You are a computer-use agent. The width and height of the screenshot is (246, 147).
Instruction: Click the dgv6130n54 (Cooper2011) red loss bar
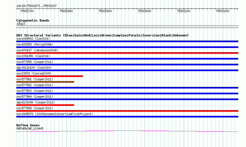pos(45,105)
